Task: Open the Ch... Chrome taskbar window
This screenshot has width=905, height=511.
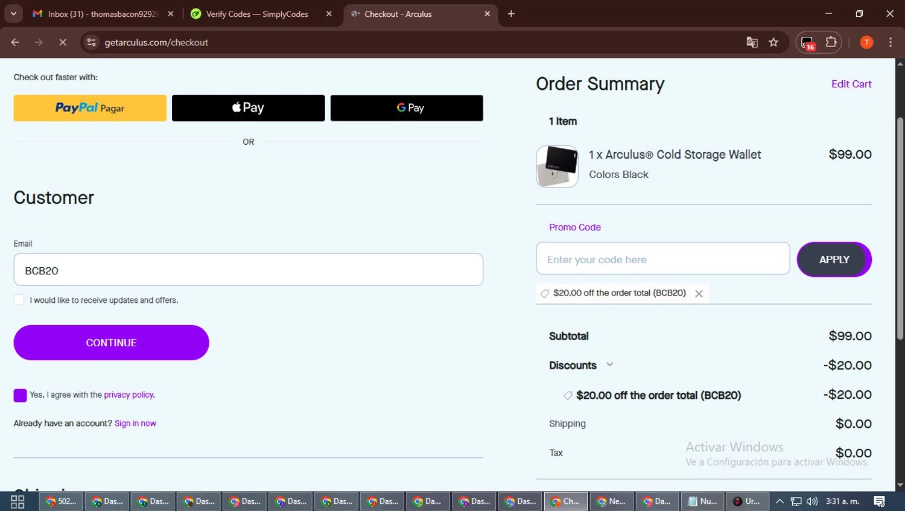Action: click(x=566, y=501)
